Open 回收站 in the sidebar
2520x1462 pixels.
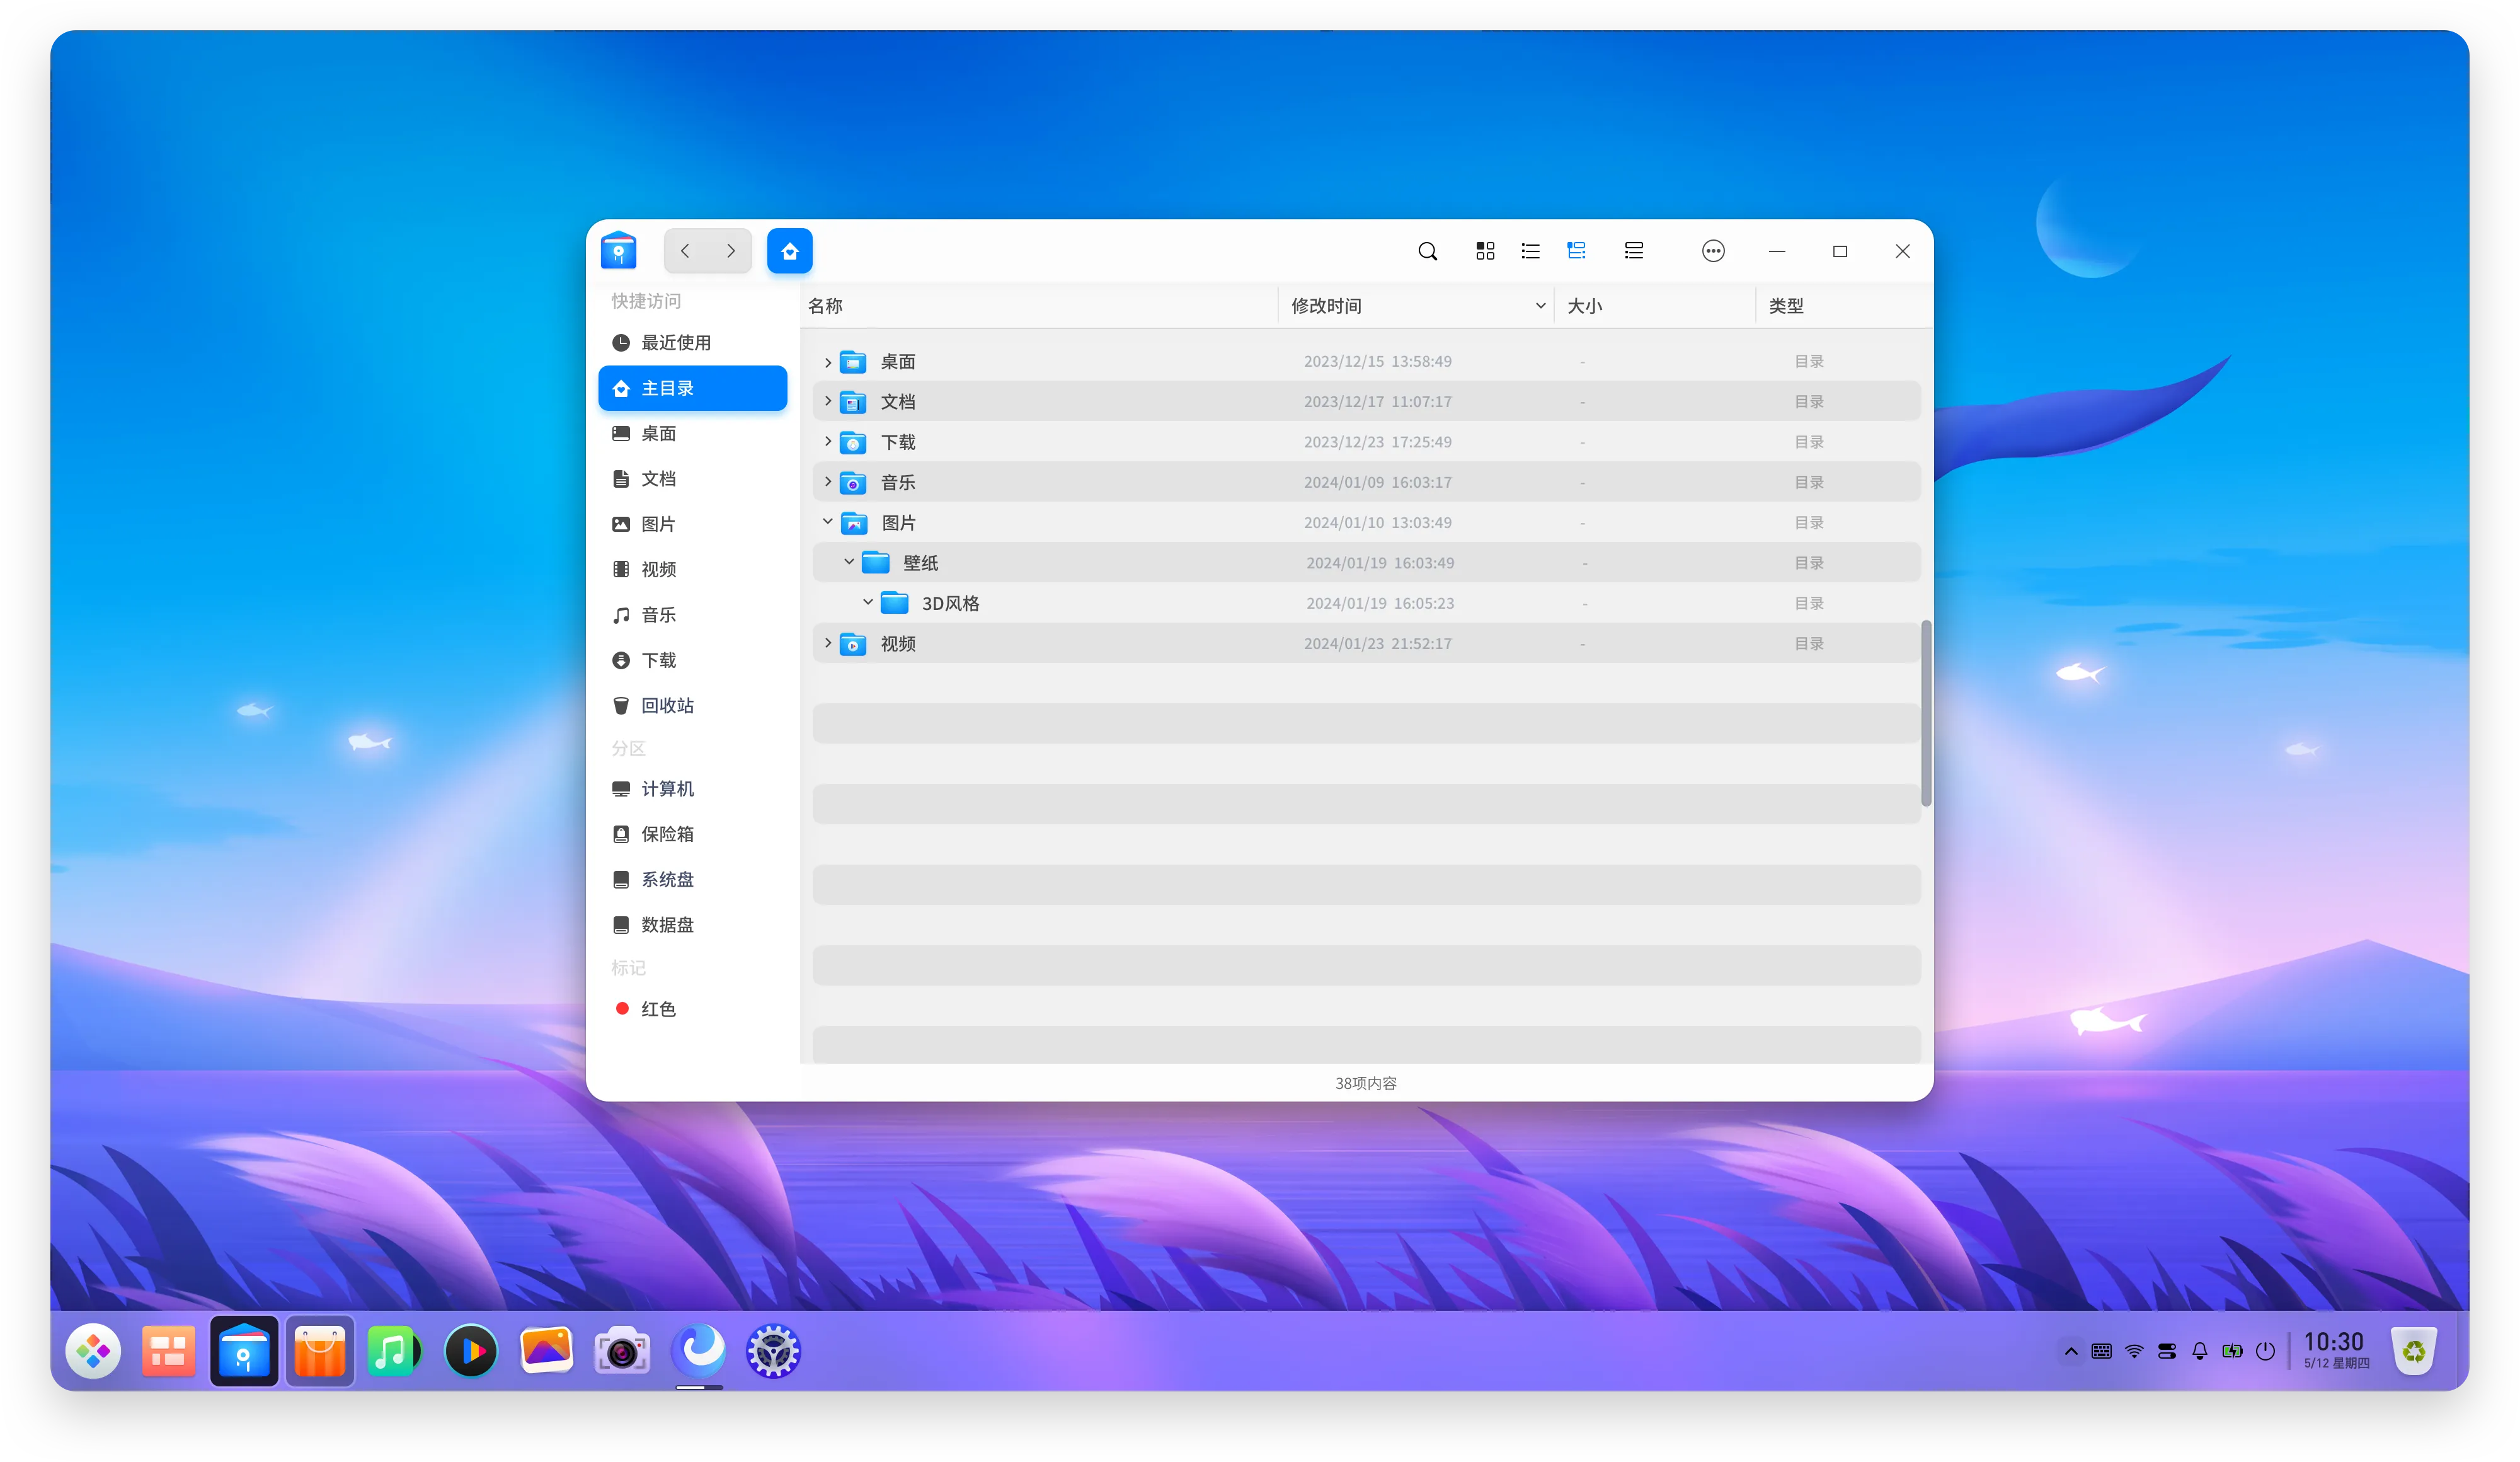692,705
